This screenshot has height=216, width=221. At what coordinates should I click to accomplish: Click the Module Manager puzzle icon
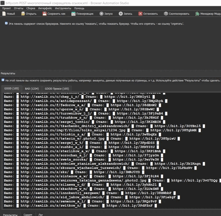click(x=197, y=13)
